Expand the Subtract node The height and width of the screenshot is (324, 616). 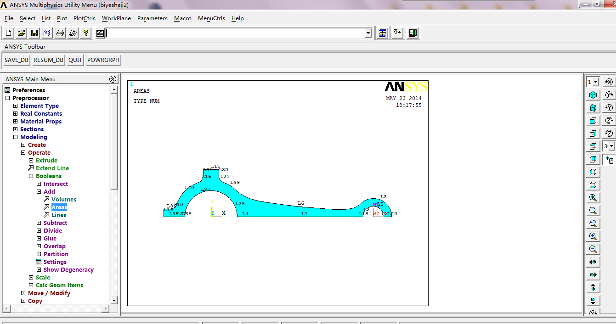[39, 223]
